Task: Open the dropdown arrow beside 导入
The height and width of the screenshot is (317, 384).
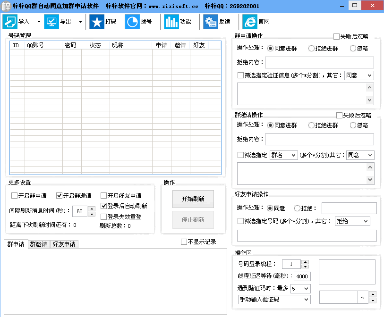Action: point(39,22)
